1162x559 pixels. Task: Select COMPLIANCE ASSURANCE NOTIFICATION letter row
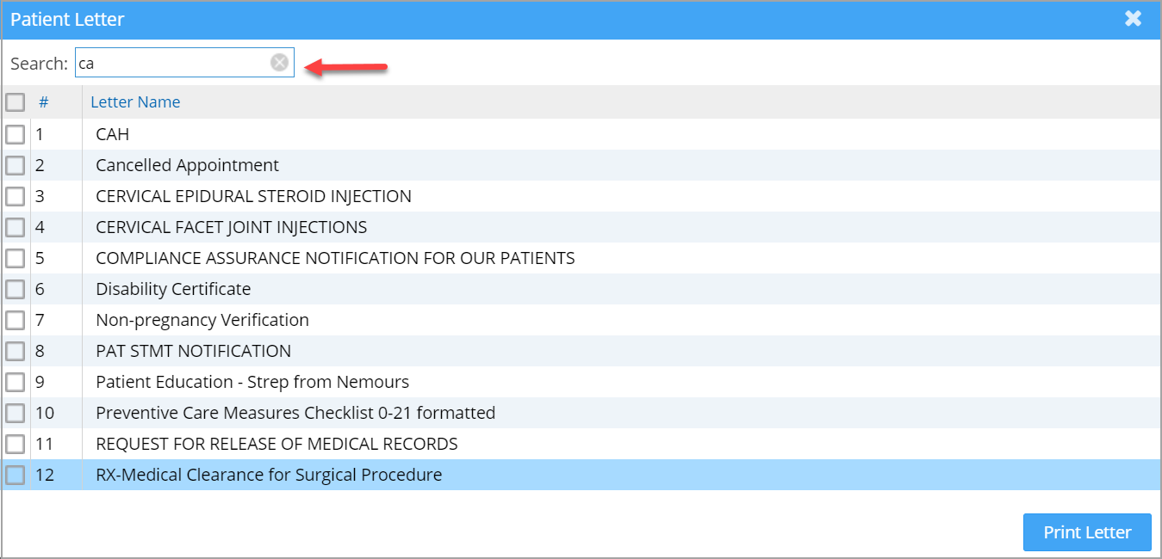click(x=335, y=258)
